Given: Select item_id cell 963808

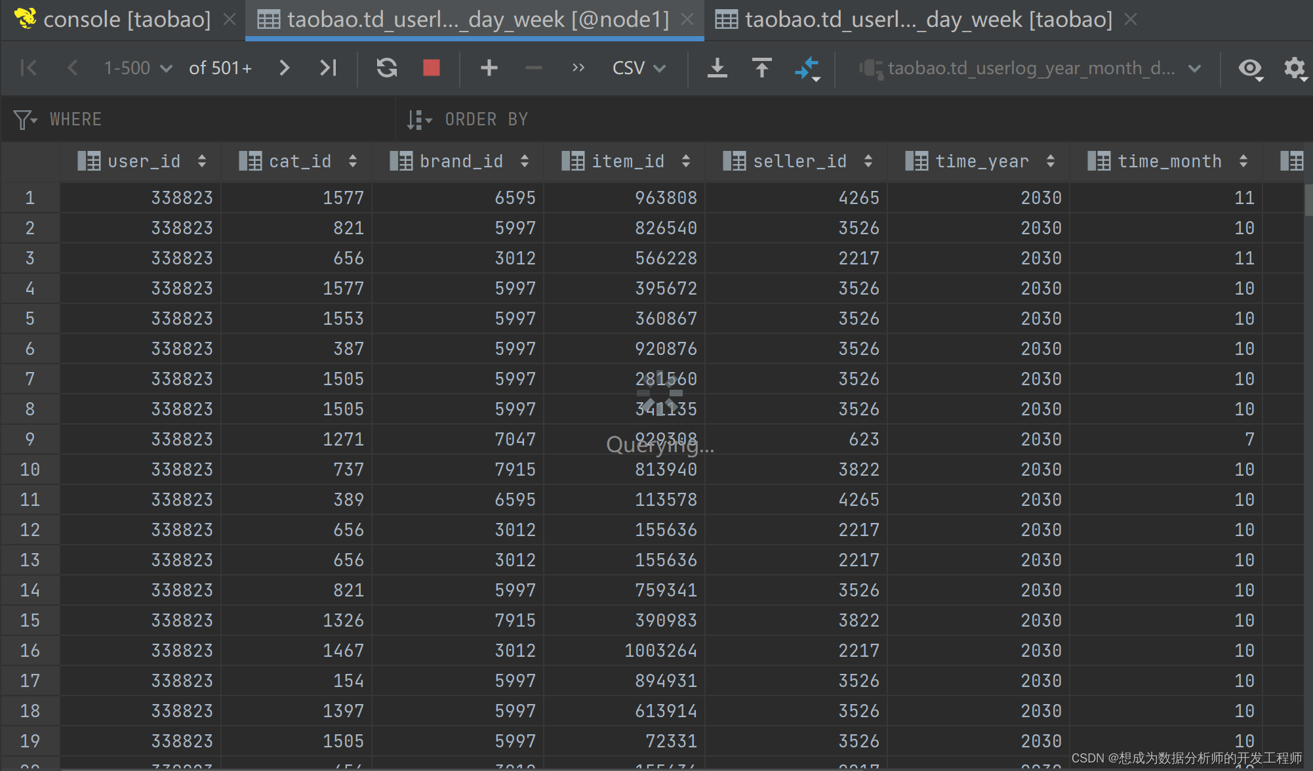Looking at the screenshot, I should click(x=625, y=198).
